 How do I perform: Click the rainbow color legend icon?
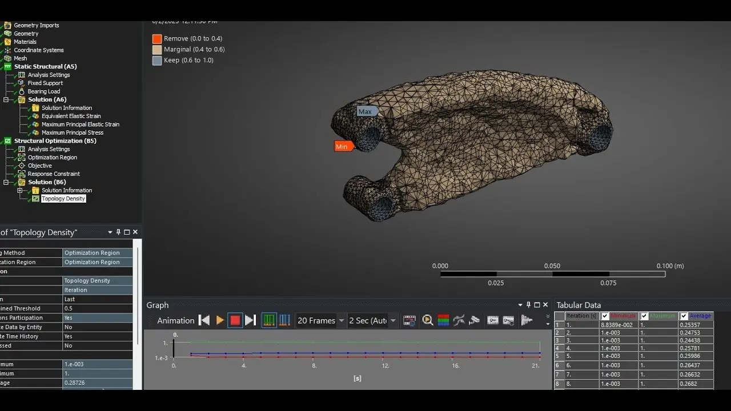click(443, 321)
